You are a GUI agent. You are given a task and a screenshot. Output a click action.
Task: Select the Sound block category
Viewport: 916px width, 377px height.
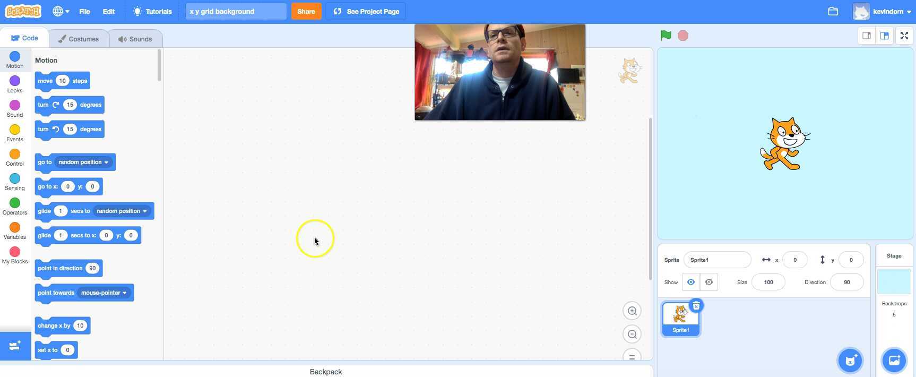[15, 108]
